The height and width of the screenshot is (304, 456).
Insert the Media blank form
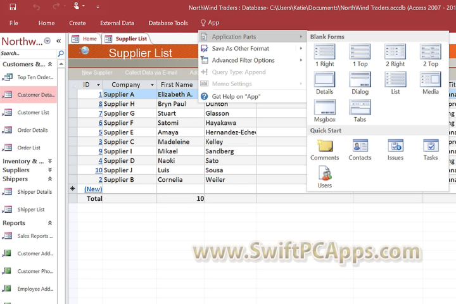tap(431, 84)
